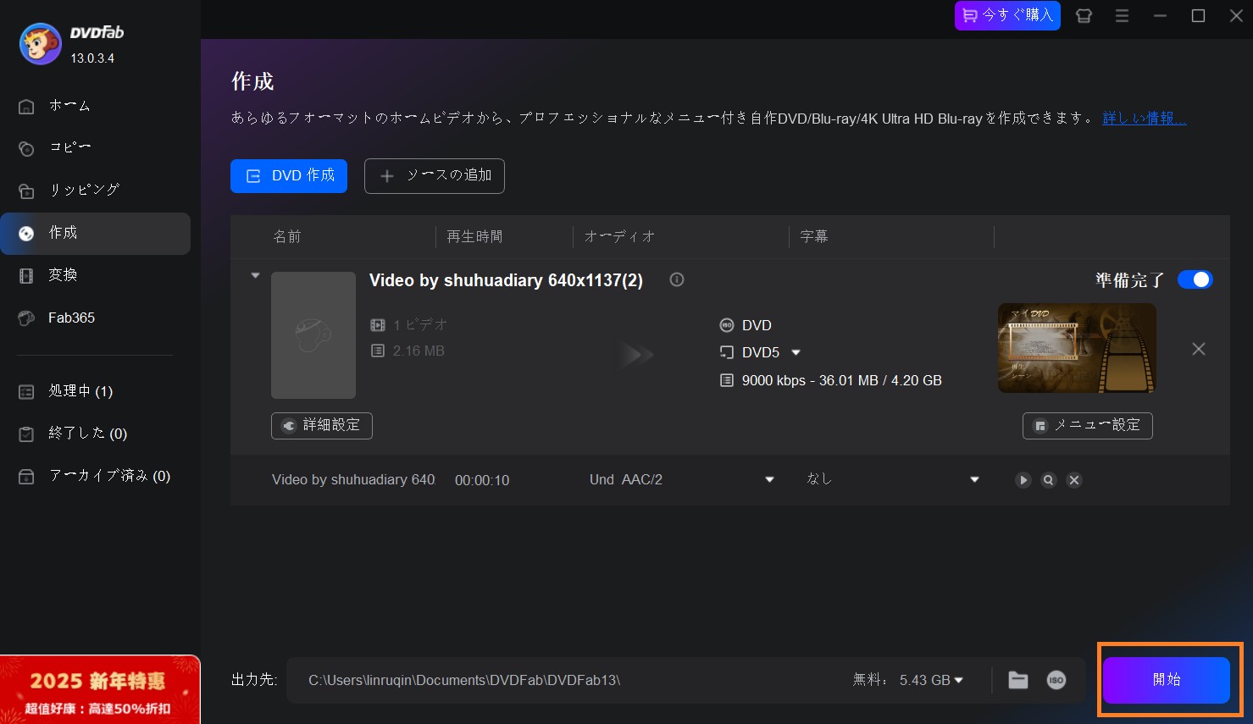1253x724 pixels.
Task: Click the 1 ビデオ count text
Action: 420,325
